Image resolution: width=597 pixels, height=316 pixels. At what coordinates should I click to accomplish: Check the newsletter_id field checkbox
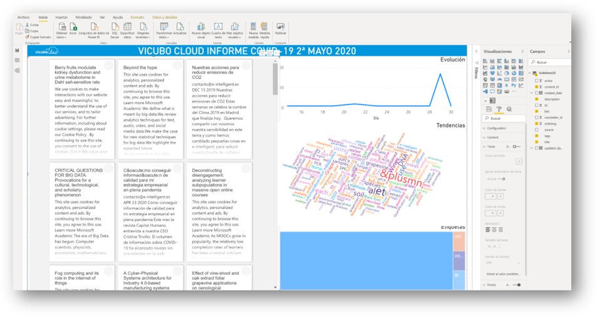[x=536, y=117]
